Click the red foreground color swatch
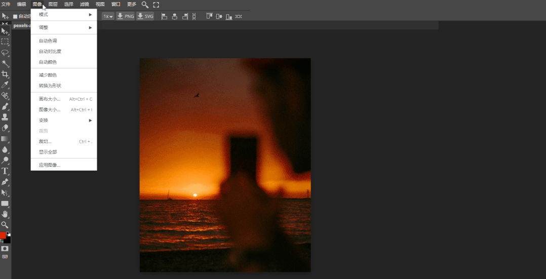The width and height of the screenshot is (546, 279). 3,235
